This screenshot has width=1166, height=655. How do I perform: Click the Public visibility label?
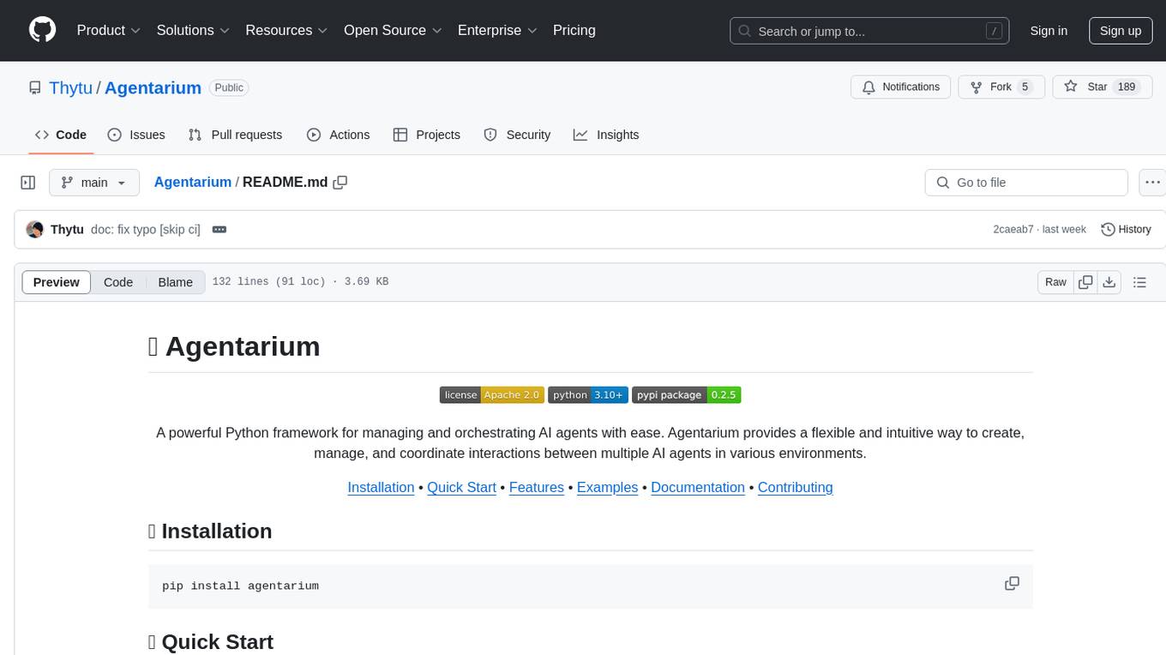229,87
